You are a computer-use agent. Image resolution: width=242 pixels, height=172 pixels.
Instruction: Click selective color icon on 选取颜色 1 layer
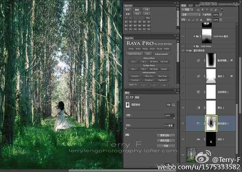[x=198, y=92]
